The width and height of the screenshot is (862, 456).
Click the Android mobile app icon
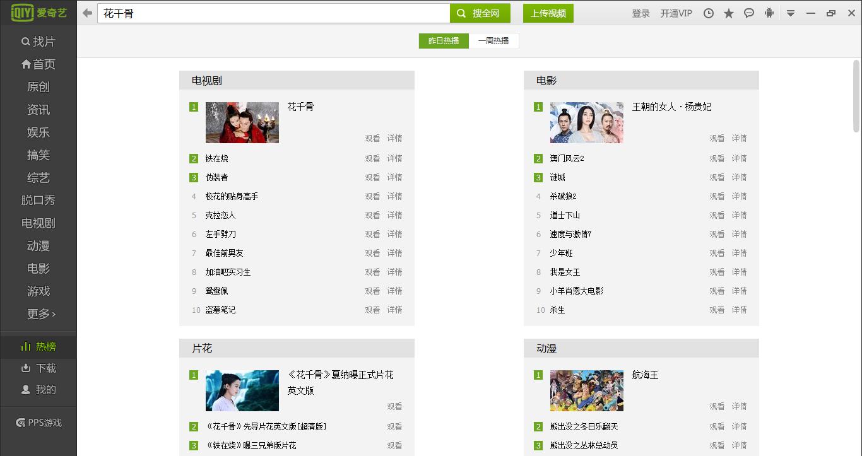tap(769, 13)
